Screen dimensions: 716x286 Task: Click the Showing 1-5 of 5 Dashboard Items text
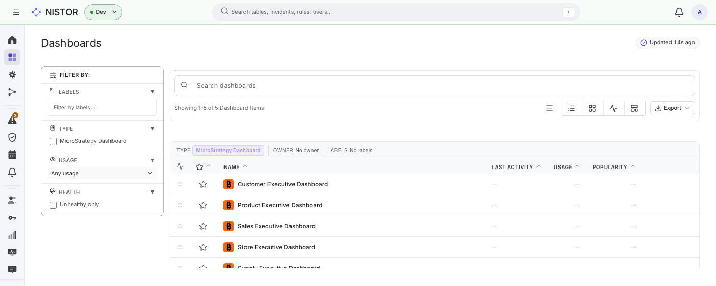(219, 108)
